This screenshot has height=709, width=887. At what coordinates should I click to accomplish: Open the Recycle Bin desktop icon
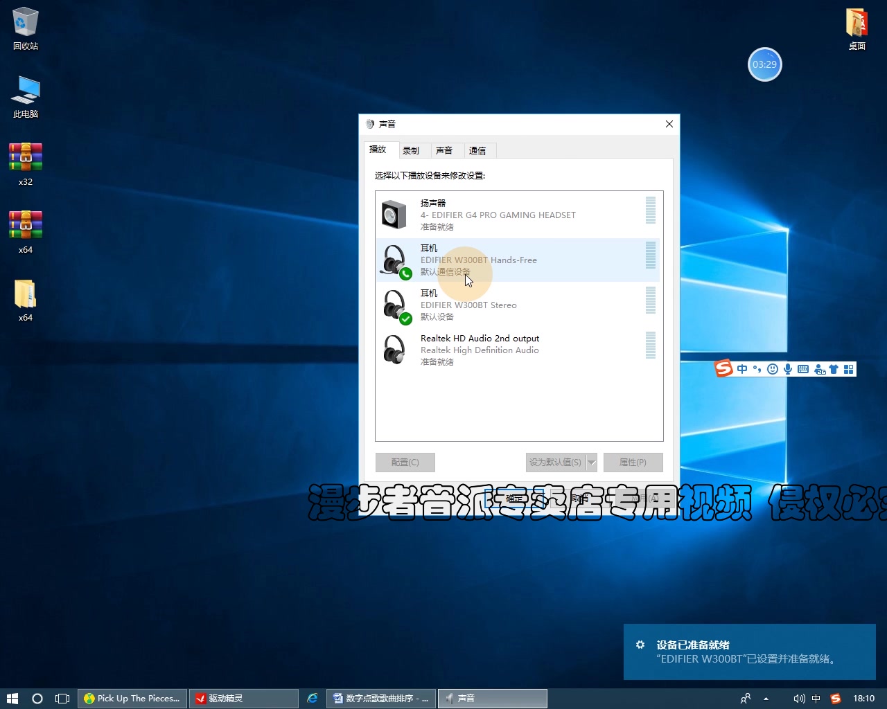click(26, 28)
